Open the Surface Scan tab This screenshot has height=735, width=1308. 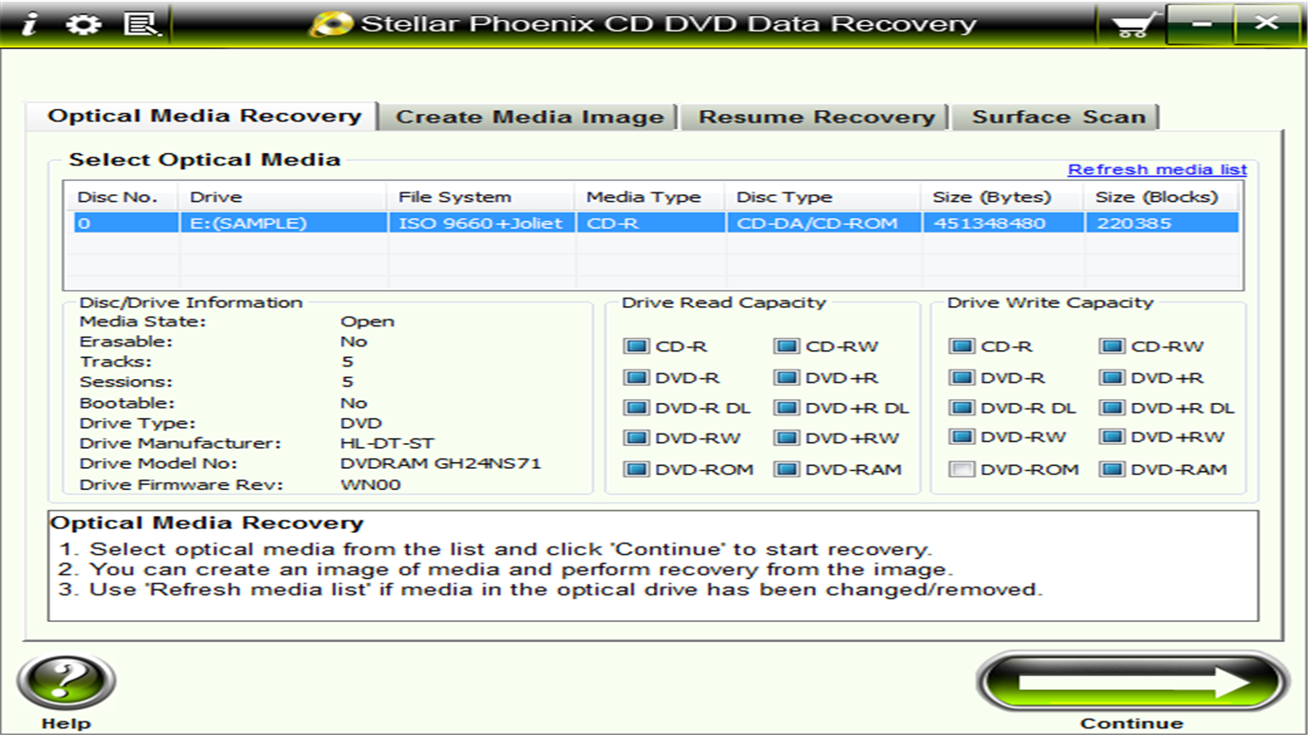click(1058, 117)
